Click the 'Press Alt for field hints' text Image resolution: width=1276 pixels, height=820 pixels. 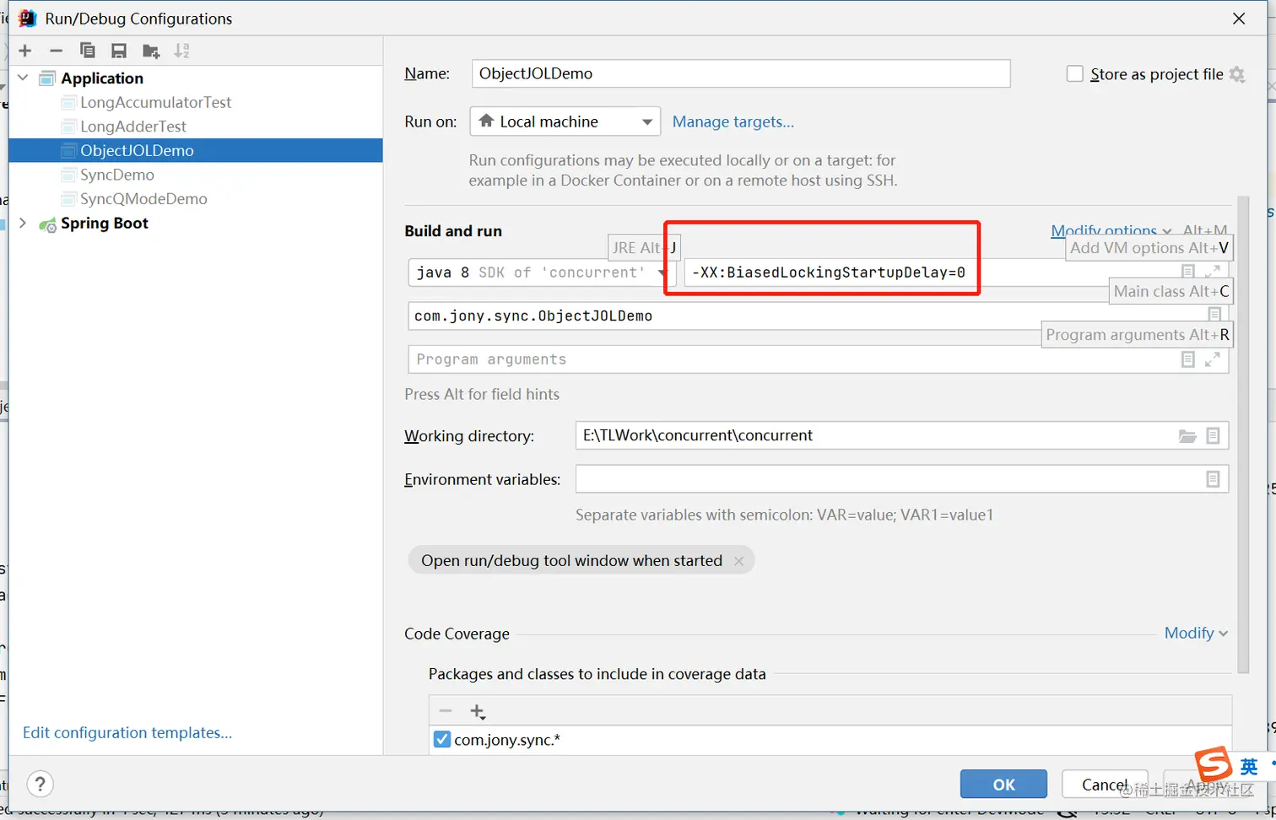tap(482, 394)
